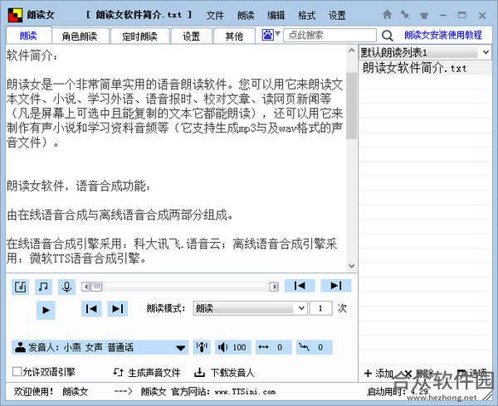This screenshot has width=498, height=406.
Task: Click the progress slider left arrow
Action: click(x=85, y=287)
